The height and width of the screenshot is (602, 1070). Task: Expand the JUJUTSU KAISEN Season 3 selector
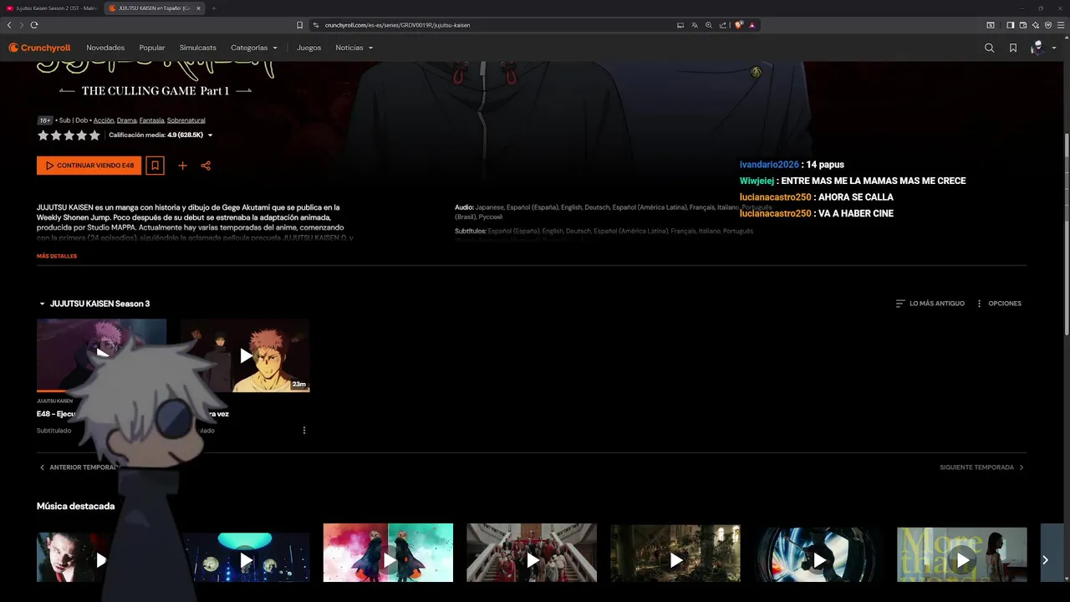click(x=94, y=304)
